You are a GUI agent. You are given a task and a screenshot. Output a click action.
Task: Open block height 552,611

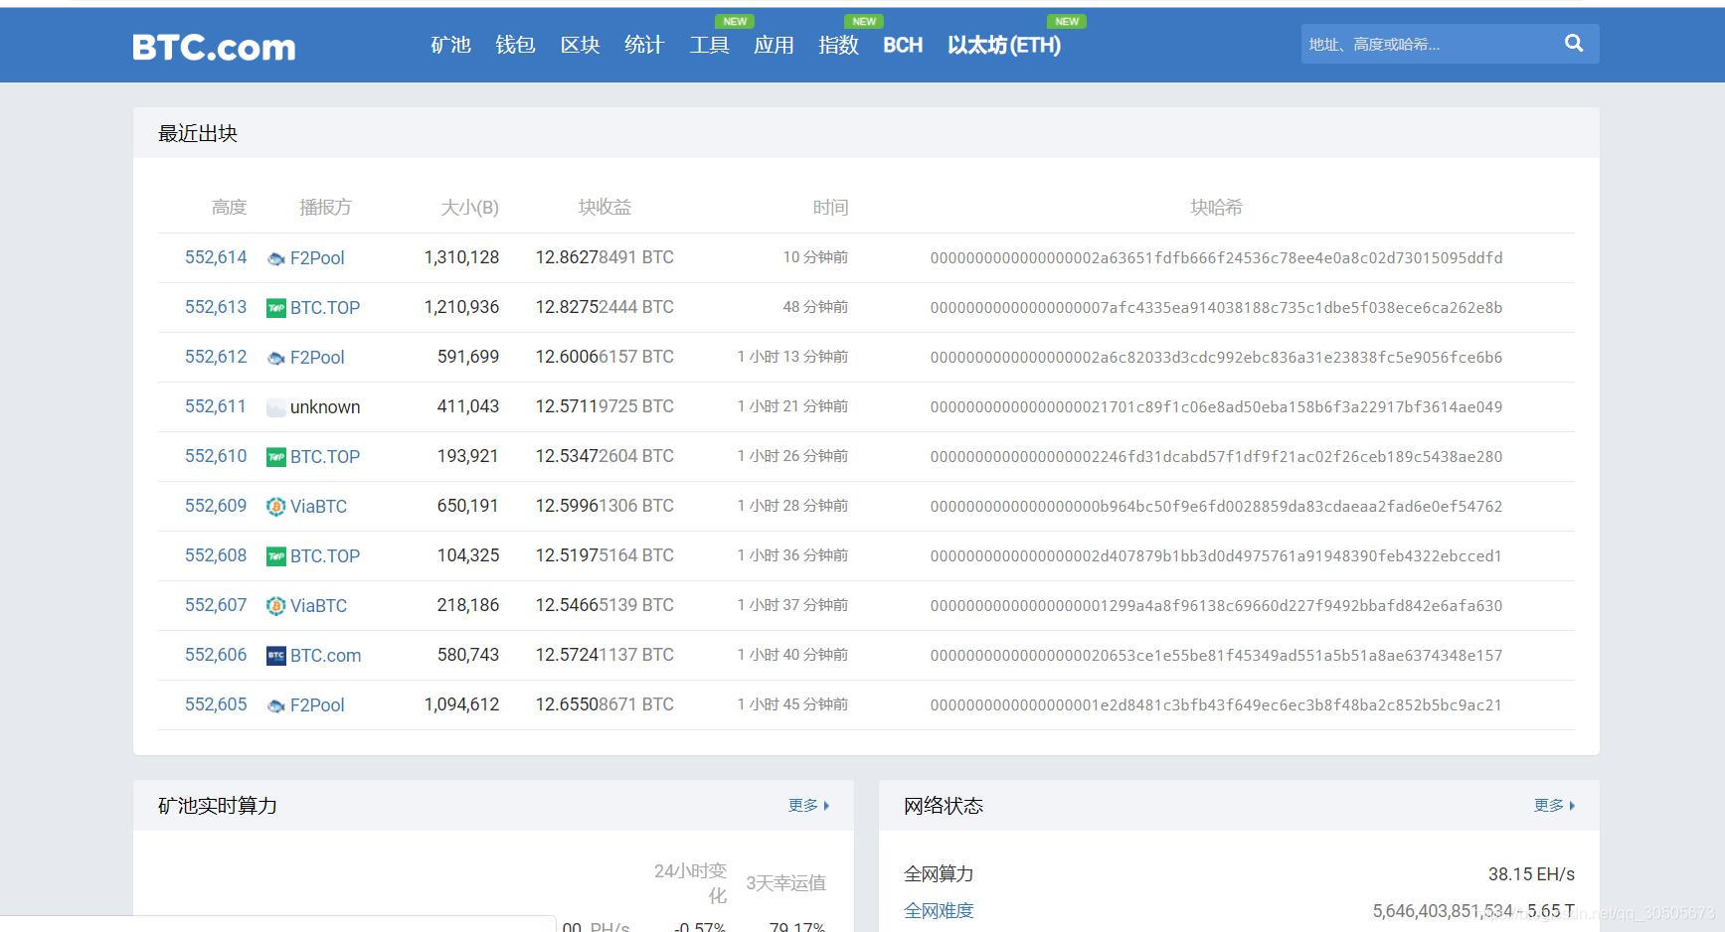216,406
